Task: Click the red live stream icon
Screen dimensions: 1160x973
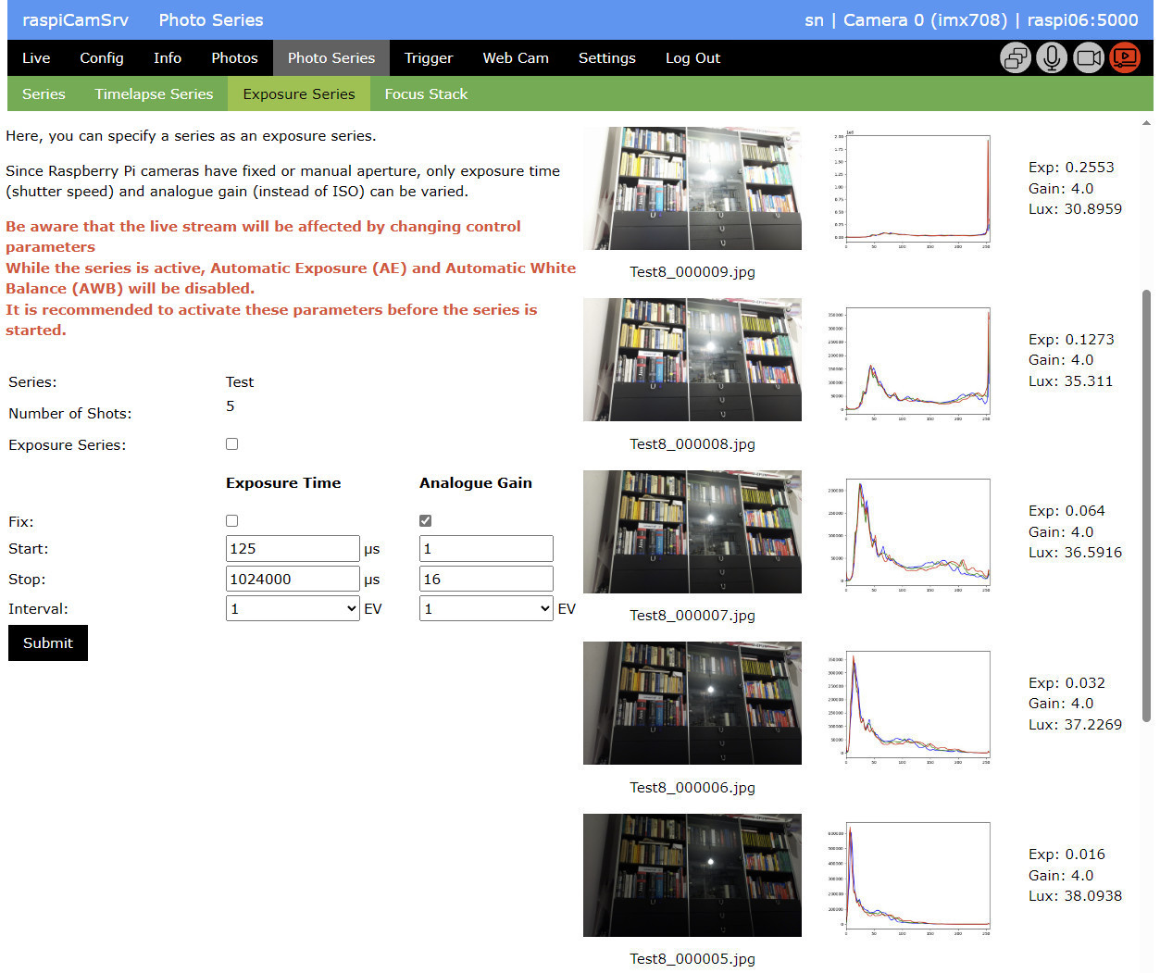Action: [x=1125, y=58]
